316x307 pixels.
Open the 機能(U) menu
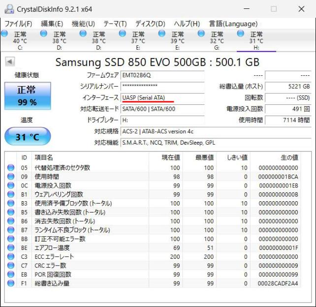pyautogui.click(x=83, y=24)
